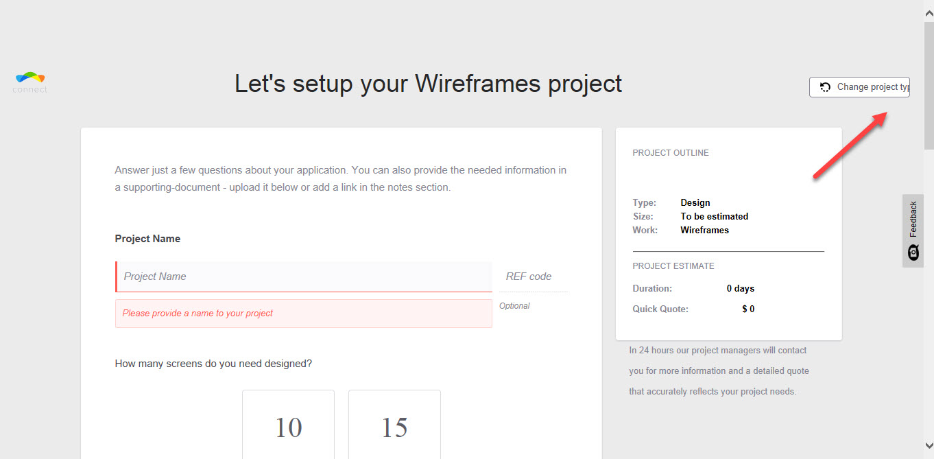Click the 'Wireframes' work value in the outline
The image size is (934, 459).
pos(704,230)
